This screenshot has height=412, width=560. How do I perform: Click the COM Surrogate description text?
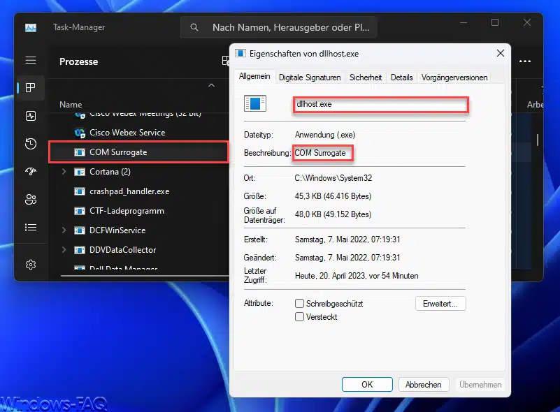pos(320,153)
